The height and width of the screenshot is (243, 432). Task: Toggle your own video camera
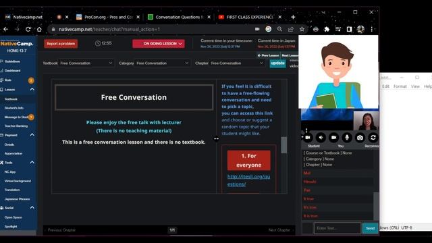(334, 138)
